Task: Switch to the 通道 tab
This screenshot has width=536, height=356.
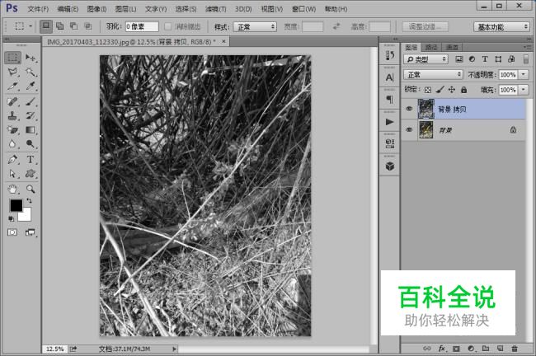Action: pos(452,47)
